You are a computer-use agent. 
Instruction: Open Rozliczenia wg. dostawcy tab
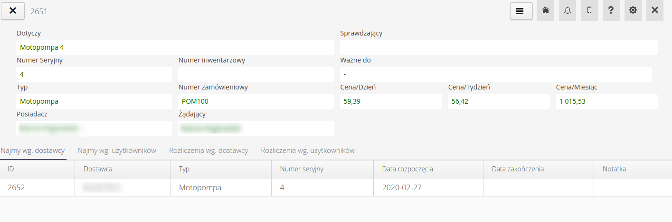(208, 151)
